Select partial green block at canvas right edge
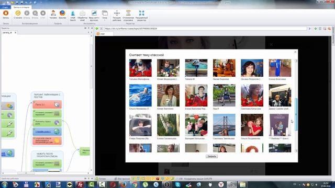The width and height of the screenshot is (335, 188). click(85, 151)
